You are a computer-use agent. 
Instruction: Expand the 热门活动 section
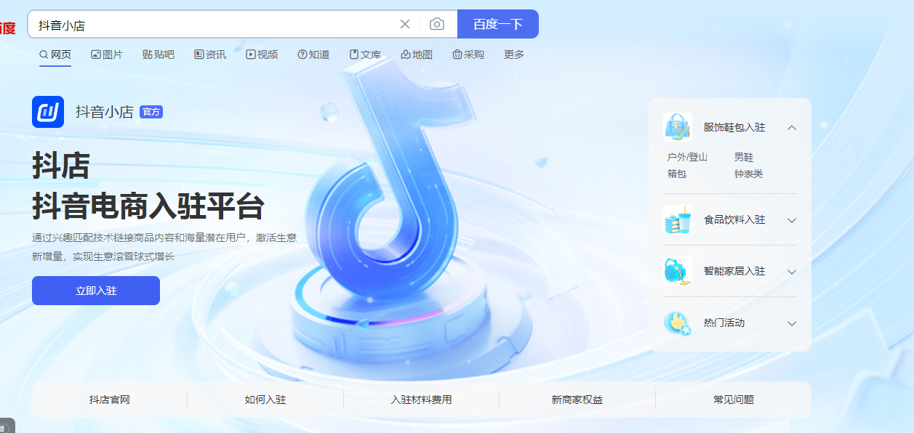point(792,323)
